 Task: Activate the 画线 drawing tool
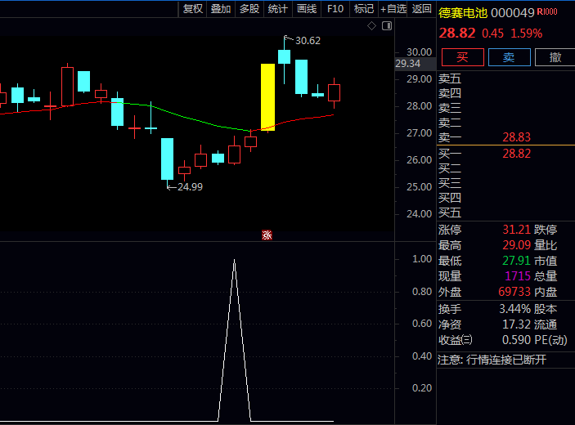click(x=307, y=9)
